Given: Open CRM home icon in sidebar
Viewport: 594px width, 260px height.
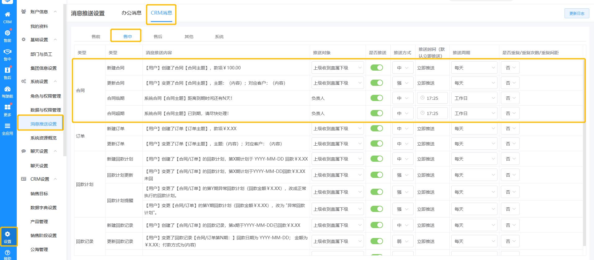Looking at the screenshot, I should (7, 14).
